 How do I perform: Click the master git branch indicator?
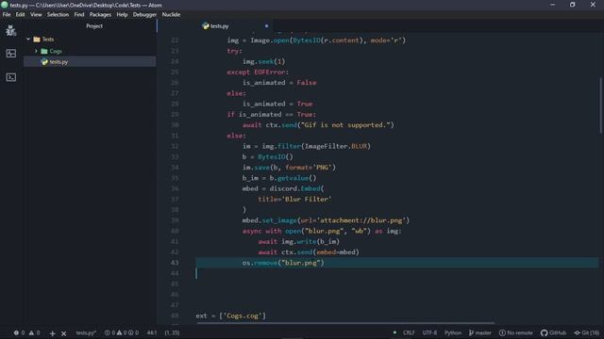480,332
